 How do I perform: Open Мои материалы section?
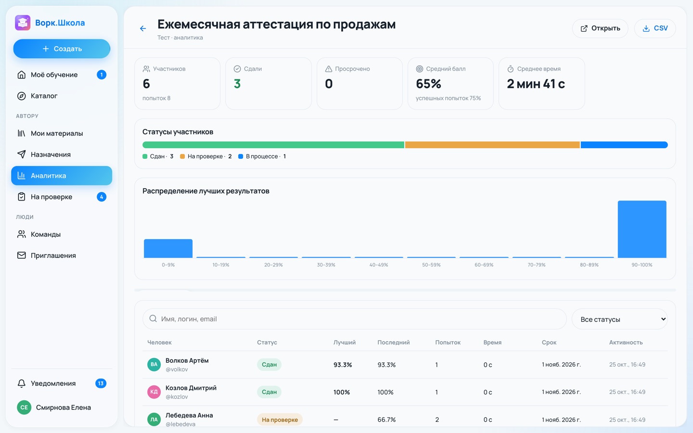tap(62, 133)
